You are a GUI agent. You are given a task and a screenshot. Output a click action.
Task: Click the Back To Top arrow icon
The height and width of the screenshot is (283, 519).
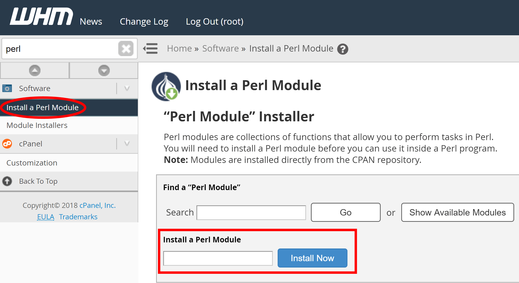(8, 181)
